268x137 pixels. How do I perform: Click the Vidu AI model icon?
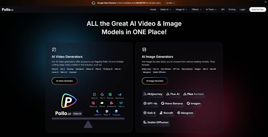point(121,103)
